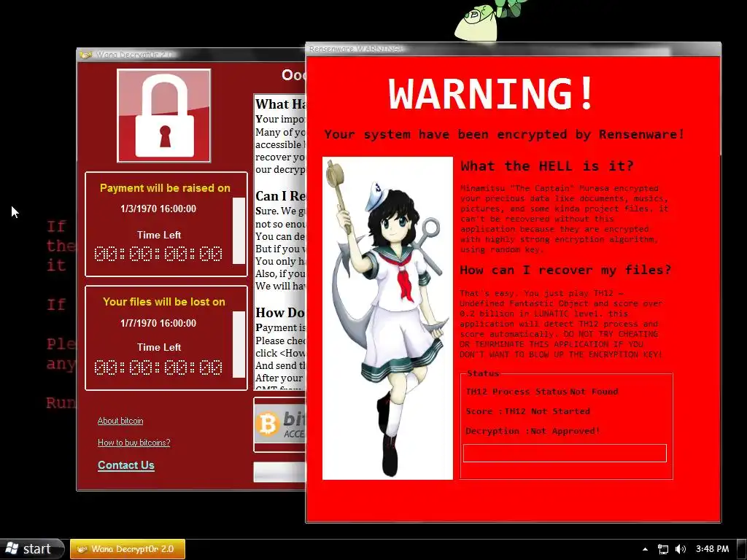Open the How to buy bitcoins link
Screen dimensions: 747x560
[134, 443]
